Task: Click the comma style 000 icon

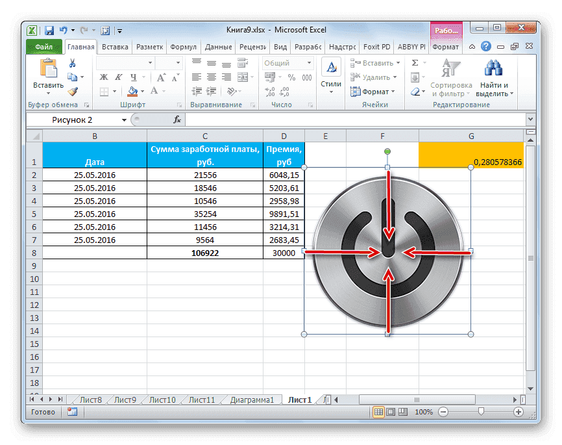Action: [x=307, y=77]
